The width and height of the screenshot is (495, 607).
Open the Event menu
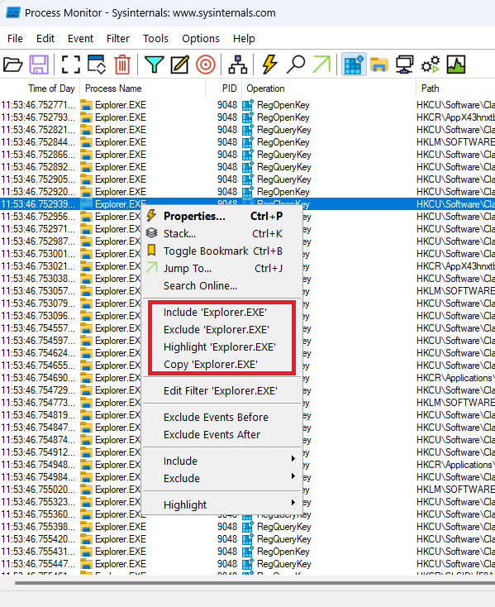point(80,39)
